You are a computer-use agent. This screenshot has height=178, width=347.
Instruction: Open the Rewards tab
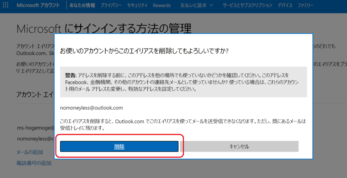click(162, 5)
